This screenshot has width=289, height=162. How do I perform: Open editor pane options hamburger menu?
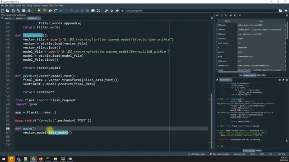pyautogui.click(x=212, y=18)
